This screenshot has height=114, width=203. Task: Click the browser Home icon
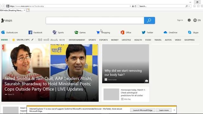[194, 6]
